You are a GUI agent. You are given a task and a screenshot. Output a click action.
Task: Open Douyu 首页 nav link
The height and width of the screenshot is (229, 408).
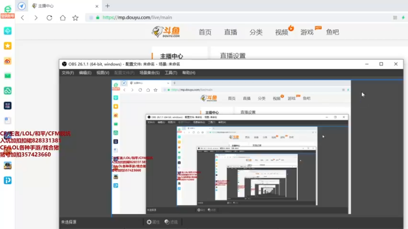tap(205, 32)
